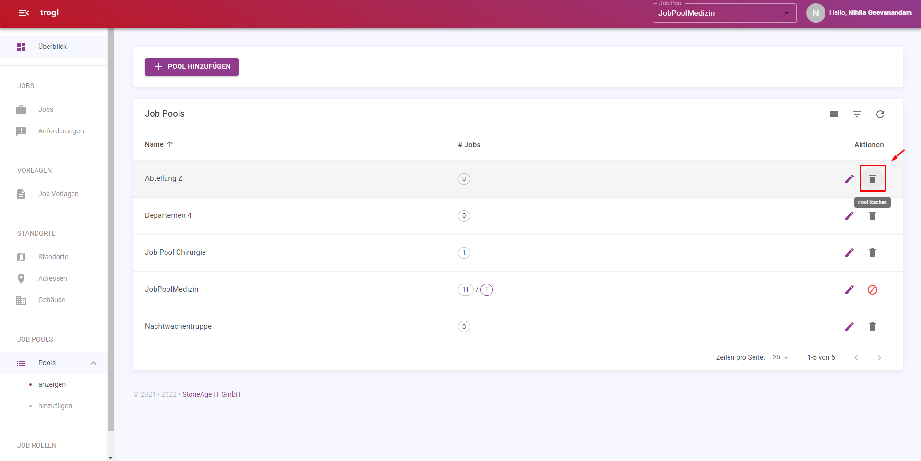921x461 pixels.
Task: Click the sidebar scroll down arrow
Action: (111, 458)
